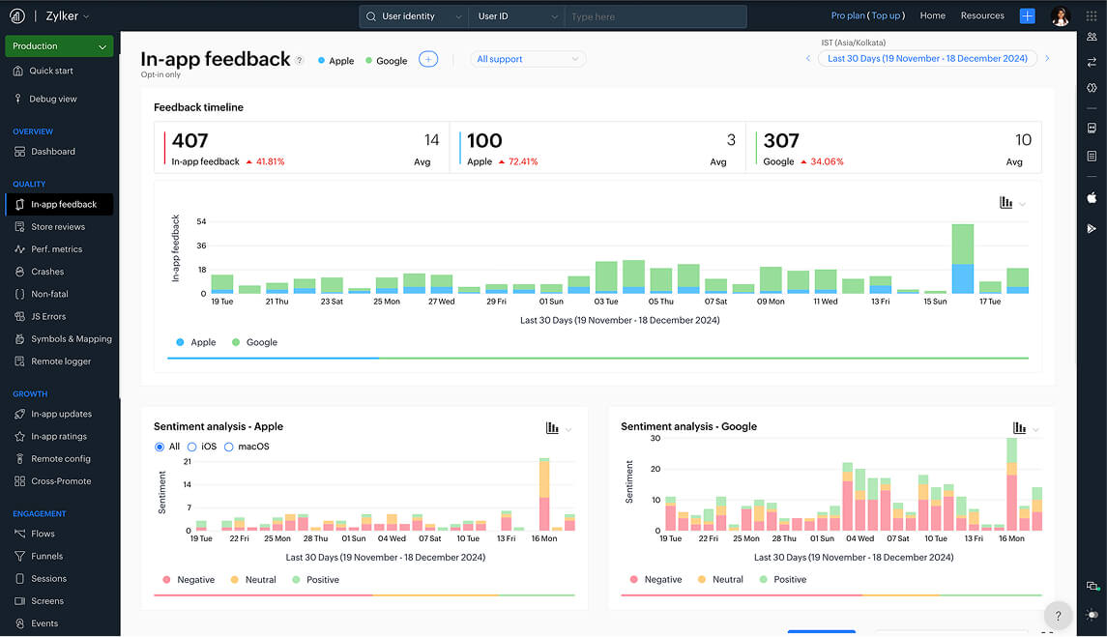This screenshot has height=637, width=1107.
Task: Open the All support dropdown
Action: pyautogui.click(x=527, y=59)
